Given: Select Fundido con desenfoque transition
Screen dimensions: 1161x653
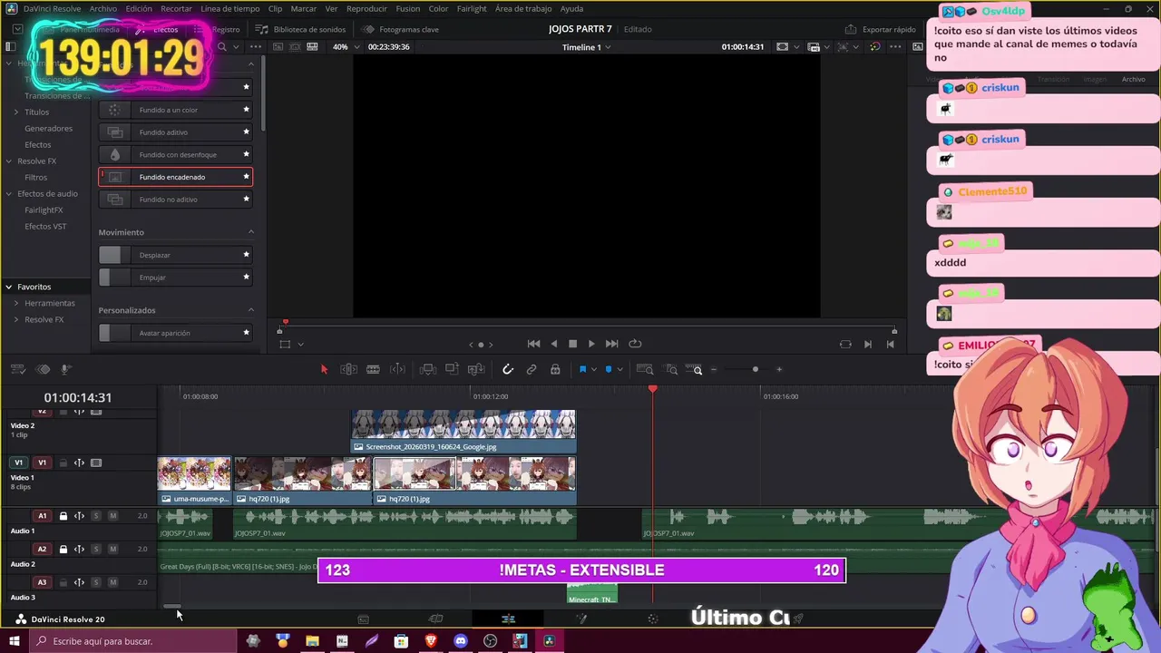Looking at the screenshot, I should click(175, 154).
